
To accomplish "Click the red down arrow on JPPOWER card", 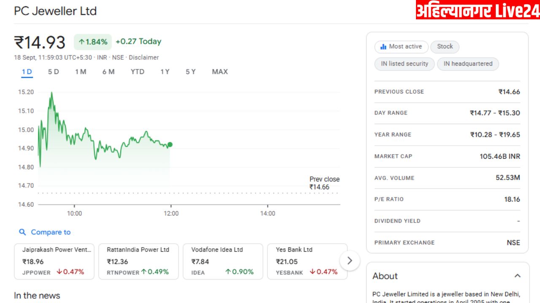I will pos(59,272).
